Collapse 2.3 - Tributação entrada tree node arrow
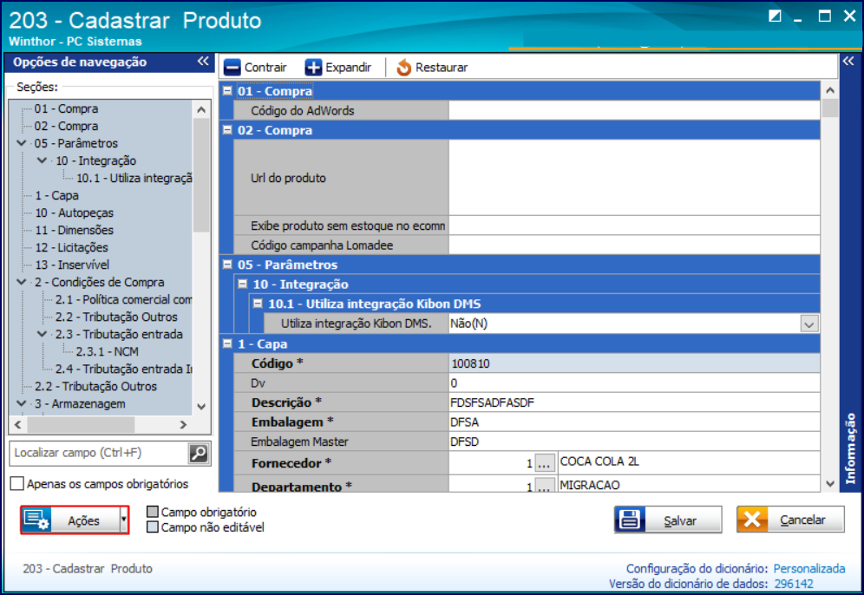The width and height of the screenshot is (864, 595). (x=42, y=335)
